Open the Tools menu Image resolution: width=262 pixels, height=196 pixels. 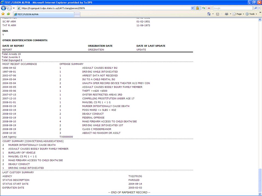(251, 14)
